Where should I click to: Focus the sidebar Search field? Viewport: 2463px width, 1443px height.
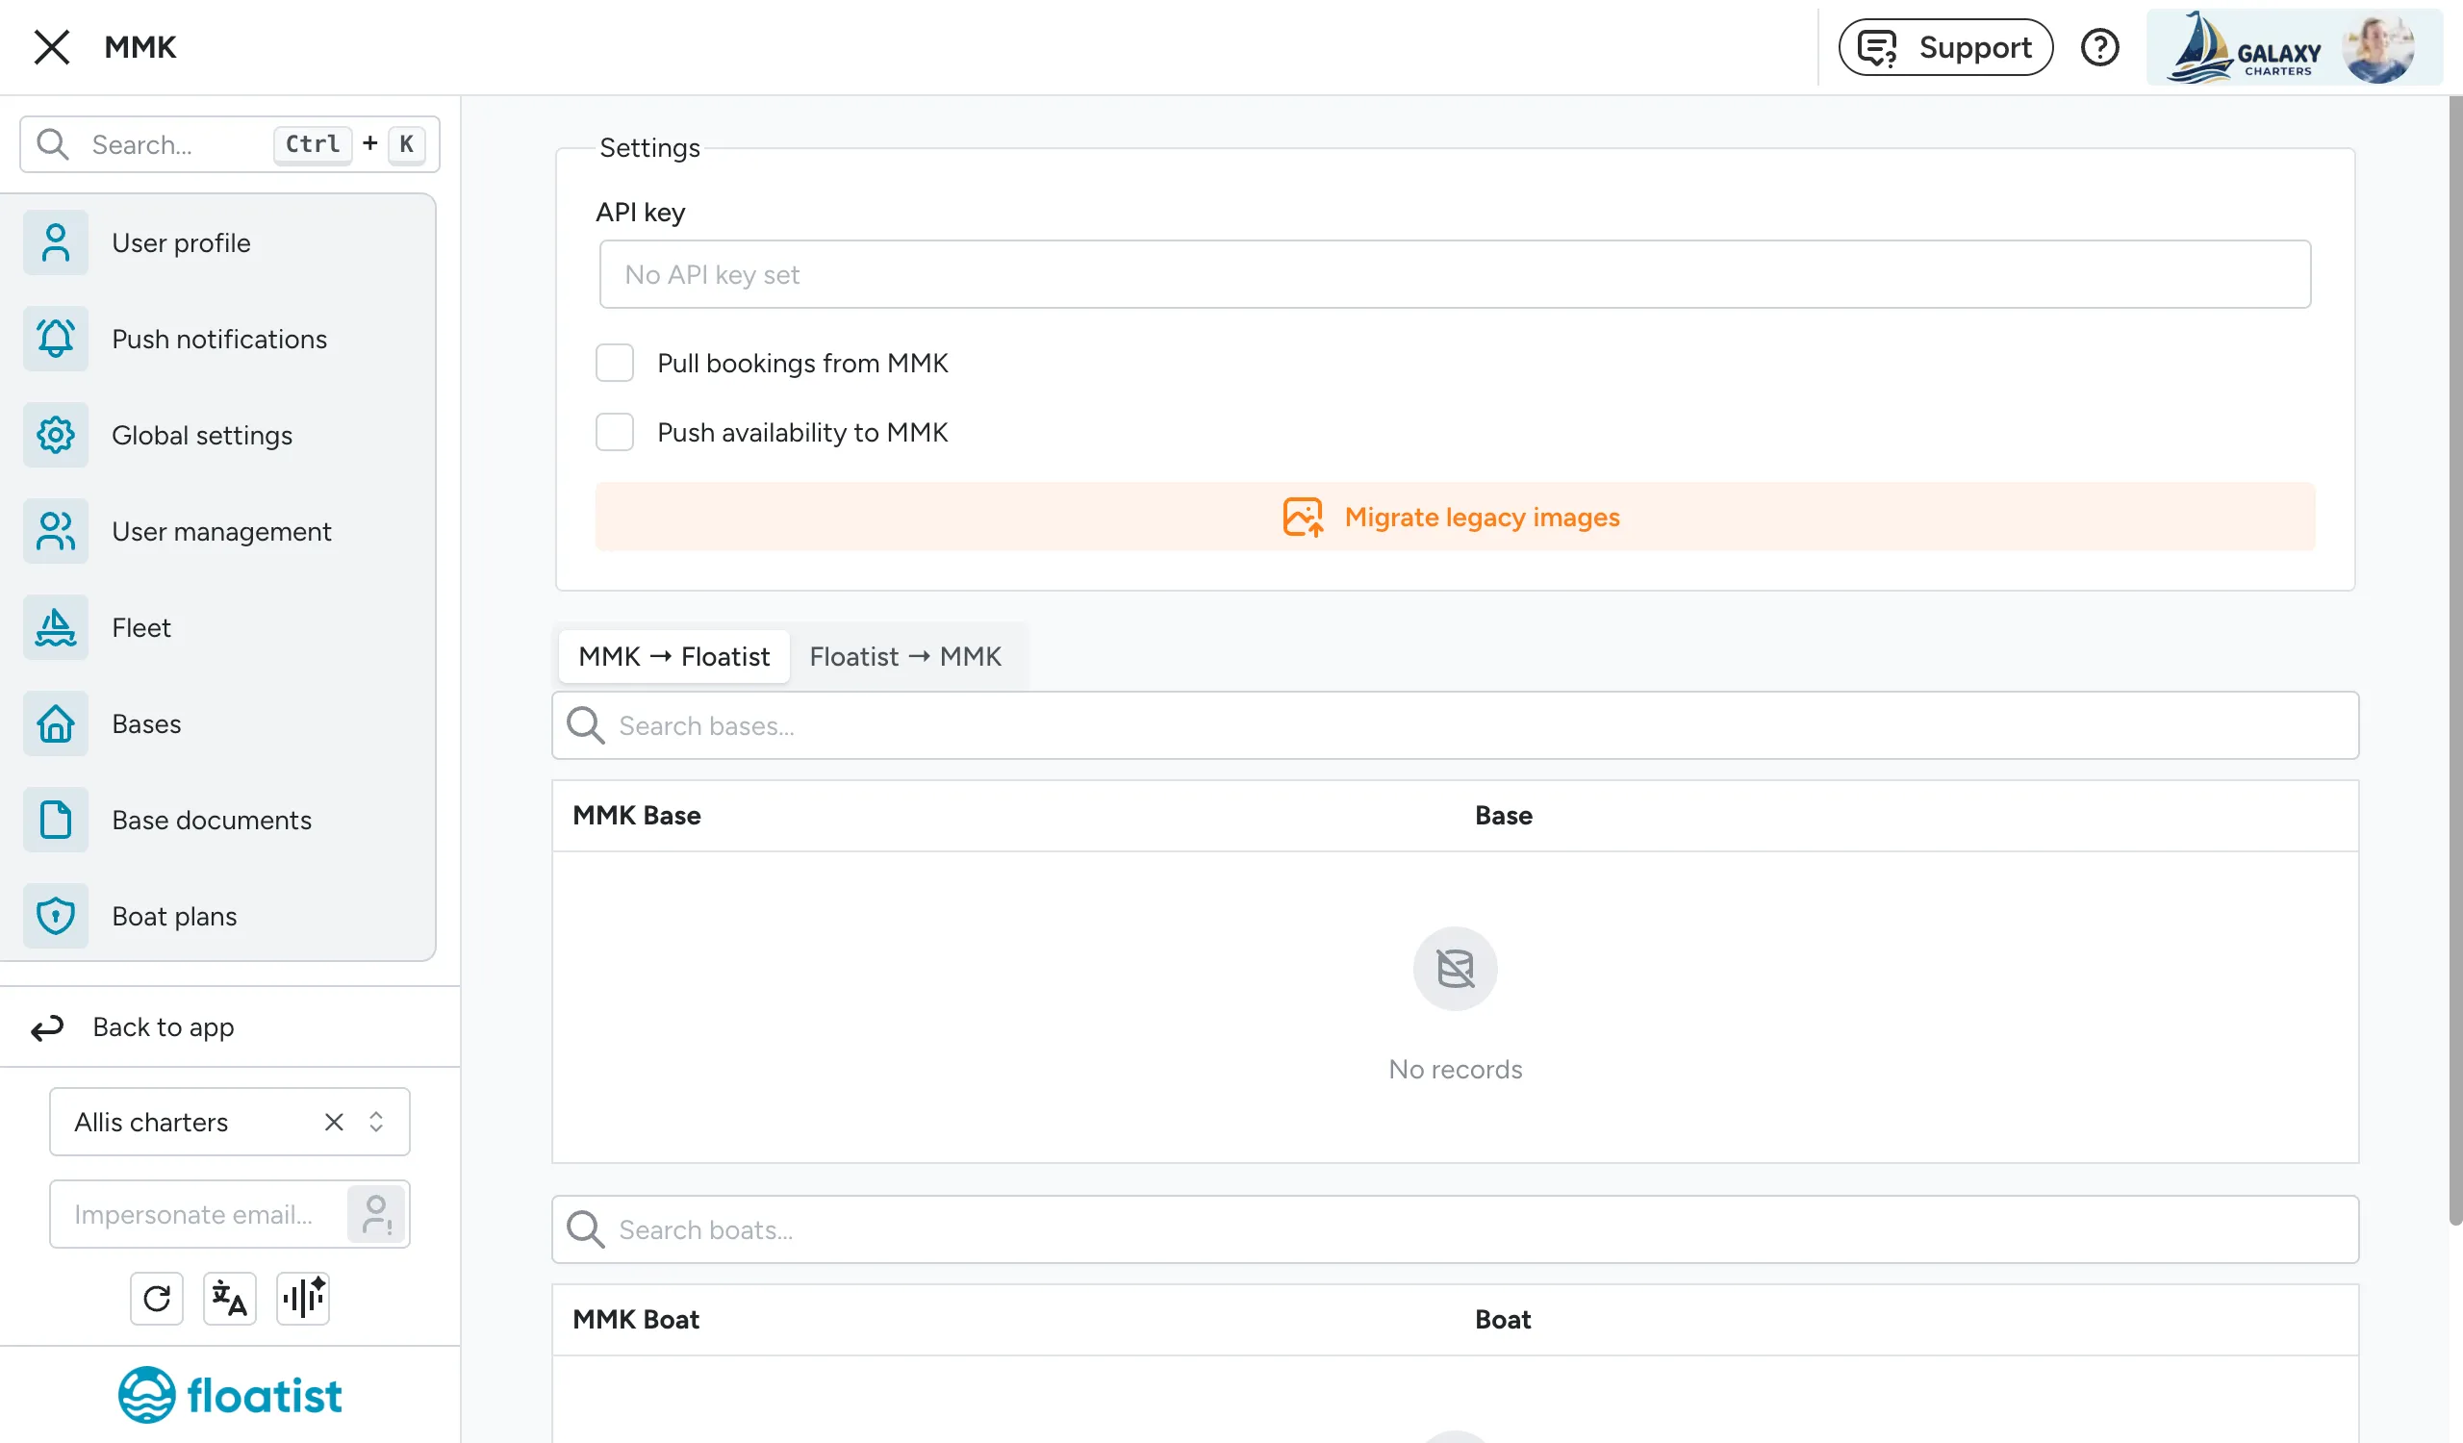click(230, 144)
